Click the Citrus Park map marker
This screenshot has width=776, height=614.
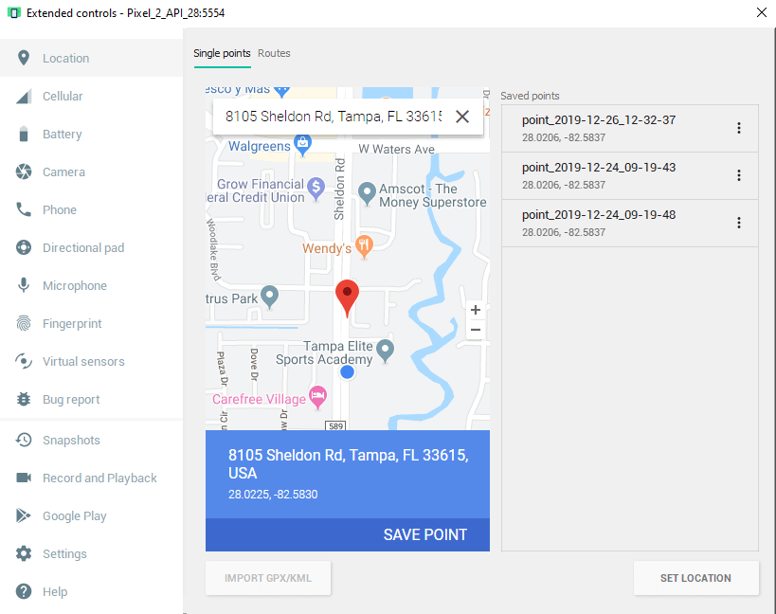pyautogui.click(x=270, y=297)
